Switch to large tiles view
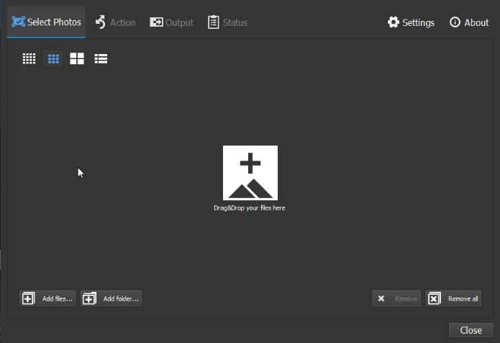The image size is (500, 343). click(77, 59)
